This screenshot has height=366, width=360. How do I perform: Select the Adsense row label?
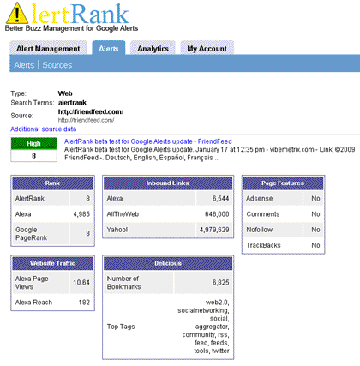coord(260,198)
